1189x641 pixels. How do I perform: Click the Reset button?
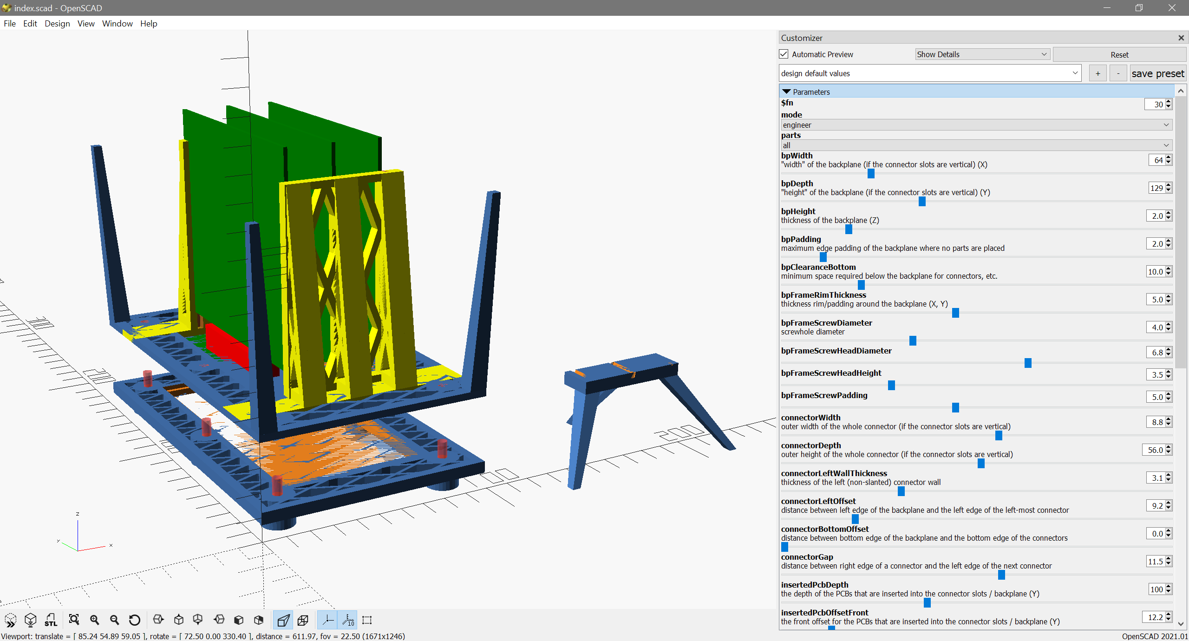[x=1119, y=55]
